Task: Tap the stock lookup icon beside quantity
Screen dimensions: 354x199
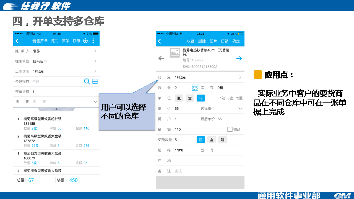Action: (195, 88)
